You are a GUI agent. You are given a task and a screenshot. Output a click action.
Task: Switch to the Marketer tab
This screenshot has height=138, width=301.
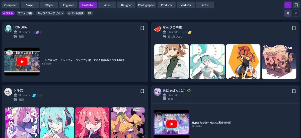pos(186,5)
